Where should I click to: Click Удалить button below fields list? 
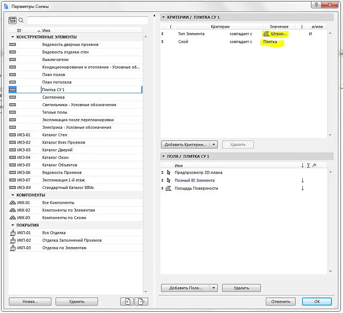[241, 288]
